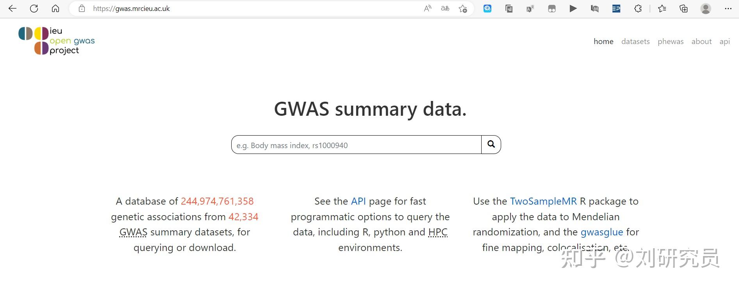This screenshot has height=288, width=739.
Task: Go to the phewas navigation tab
Action: (670, 41)
